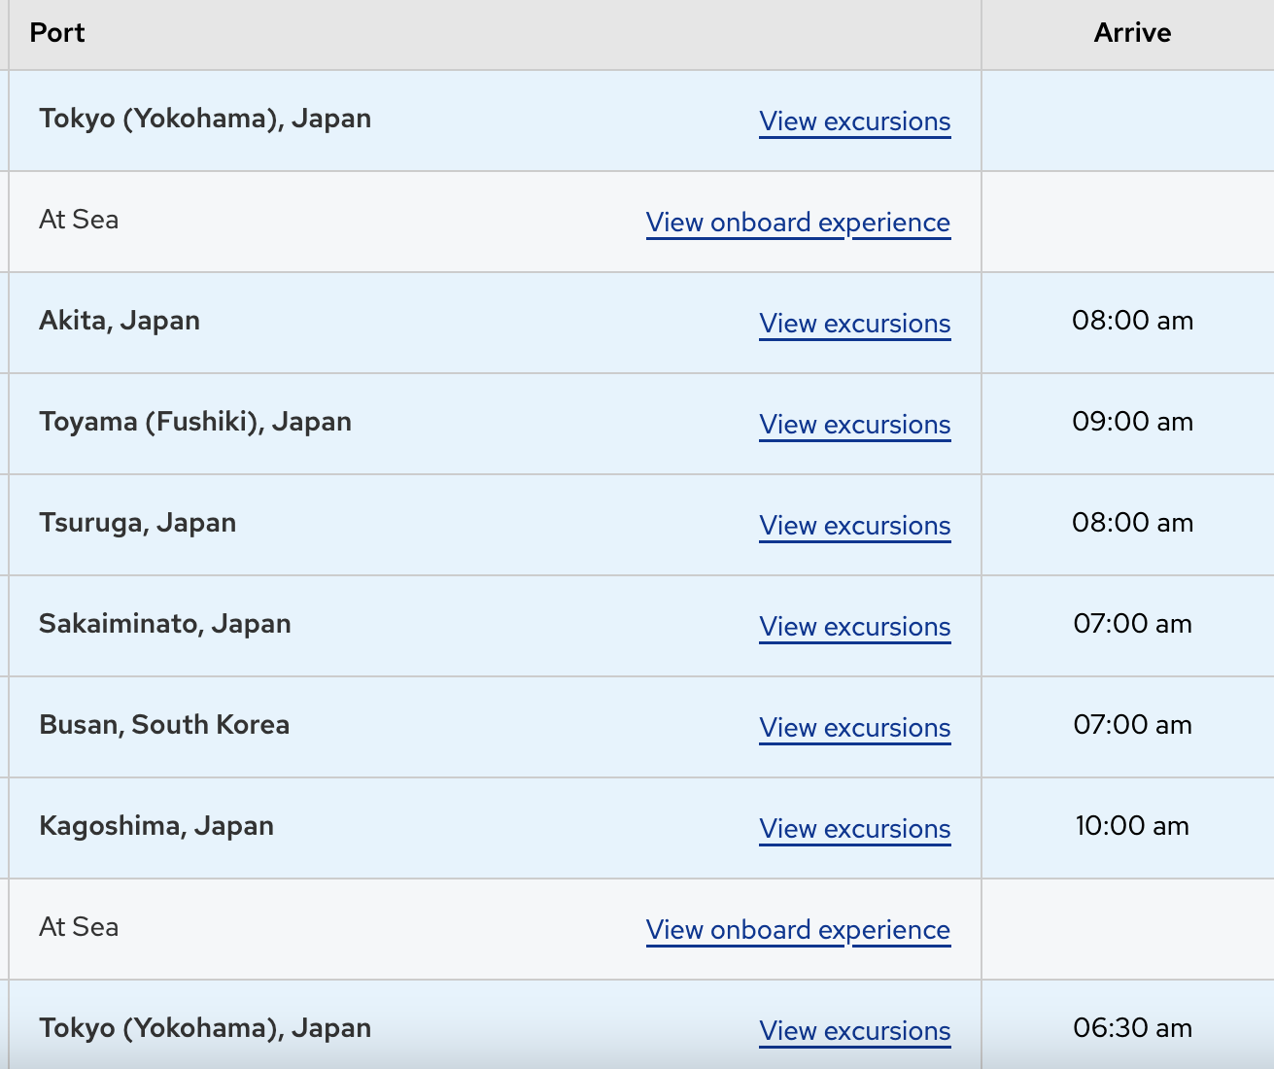Screen dimensions: 1274x1069
Task: Open Busan, South Korea excursions link
Action: click(854, 728)
